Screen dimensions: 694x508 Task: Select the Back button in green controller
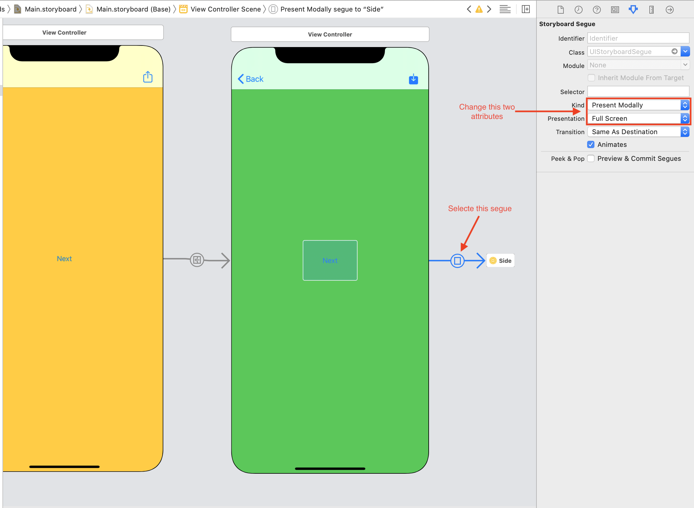click(250, 79)
